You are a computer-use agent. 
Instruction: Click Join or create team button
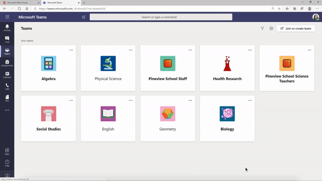[295, 29]
